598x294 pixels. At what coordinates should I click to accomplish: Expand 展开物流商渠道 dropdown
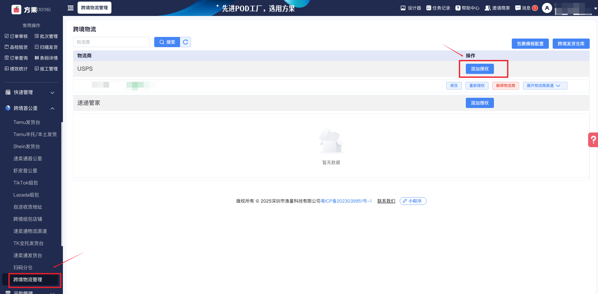[545, 86]
